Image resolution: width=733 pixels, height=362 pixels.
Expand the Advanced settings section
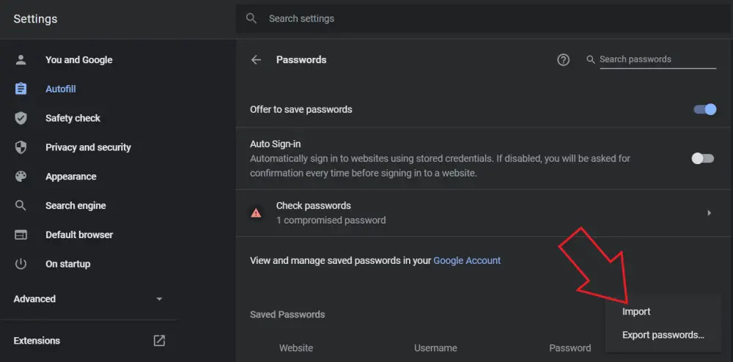89,299
